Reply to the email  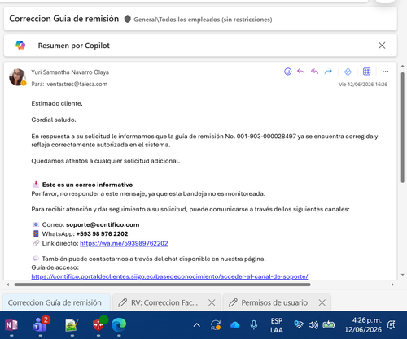301,72
